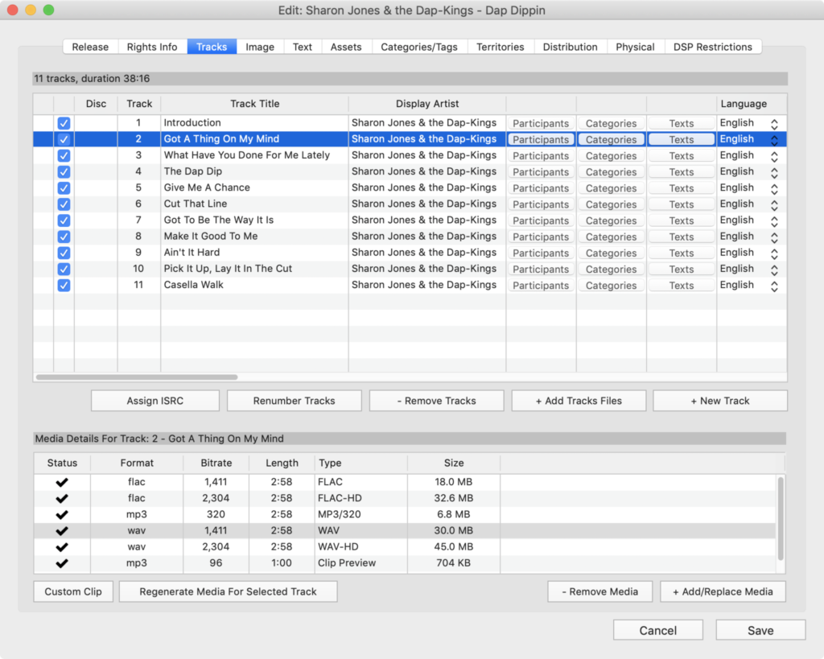Viewport: 824px width, 659px height.
Task: Click the Remove Tracks button
Action: (x=436, y=401)
